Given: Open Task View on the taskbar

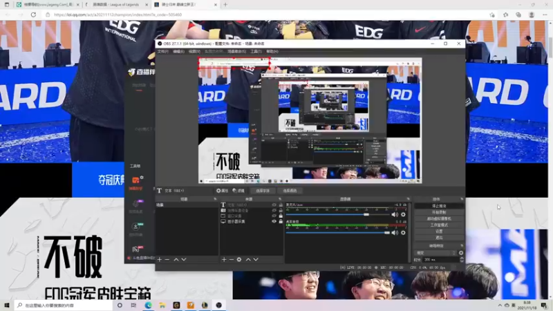Looking at the screenshot, I should pos(133,305).
